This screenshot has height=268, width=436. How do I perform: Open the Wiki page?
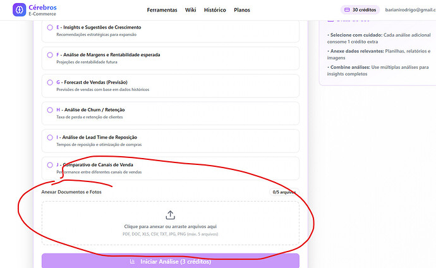[190, 10]
